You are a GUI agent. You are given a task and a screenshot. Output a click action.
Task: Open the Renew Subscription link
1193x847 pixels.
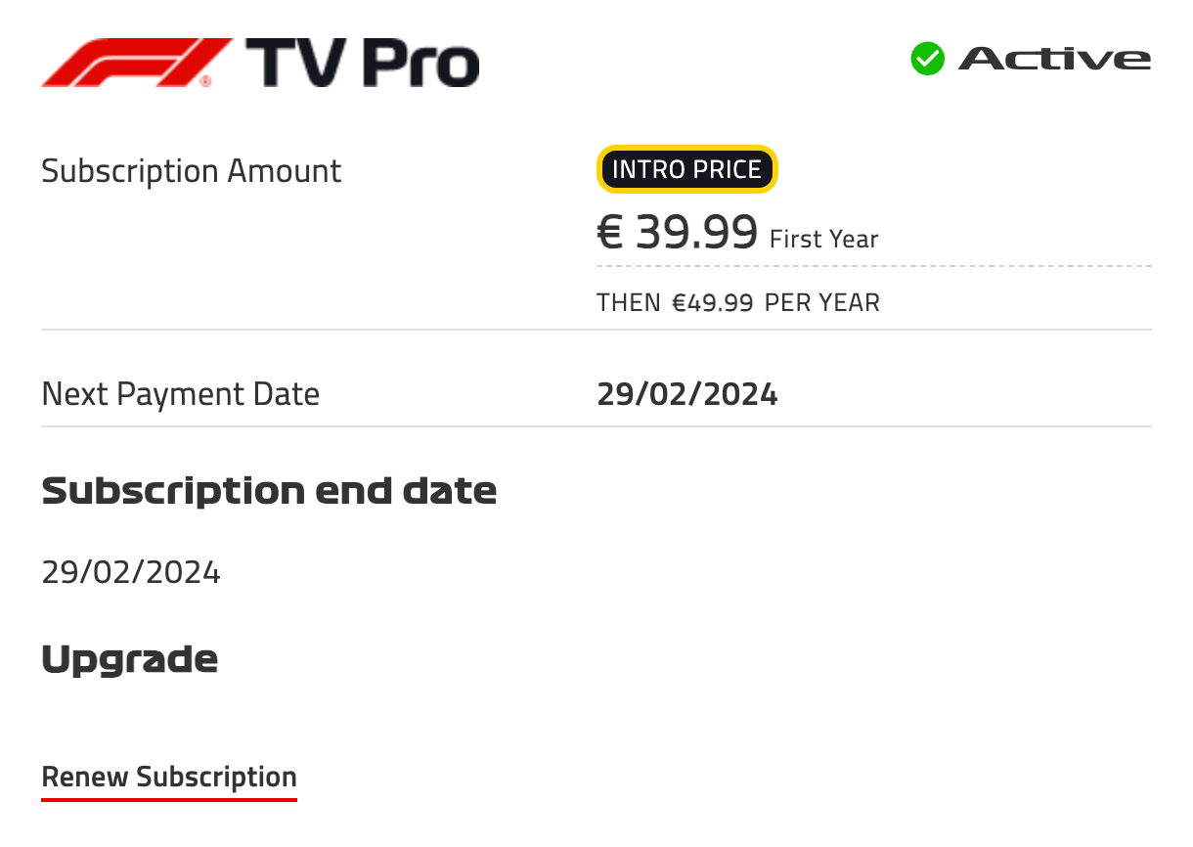point(169,777)
